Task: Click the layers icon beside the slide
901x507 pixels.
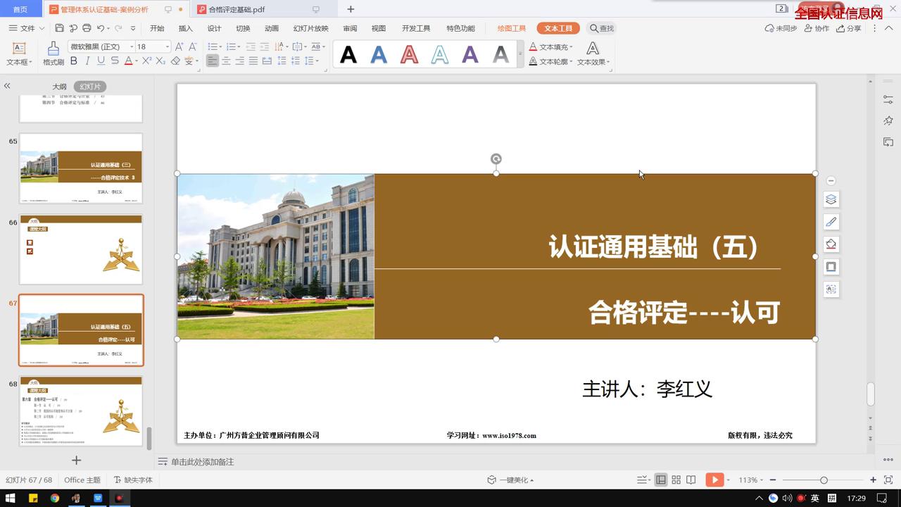Action: [831, 199]
